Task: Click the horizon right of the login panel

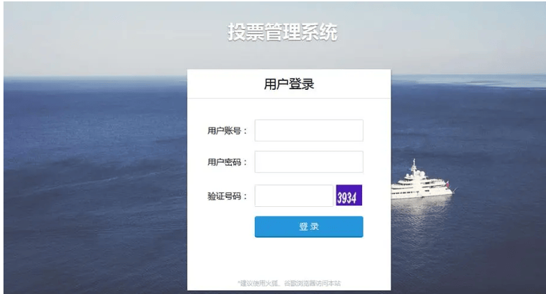Action: pyautogui.click(x=467, y=76)
